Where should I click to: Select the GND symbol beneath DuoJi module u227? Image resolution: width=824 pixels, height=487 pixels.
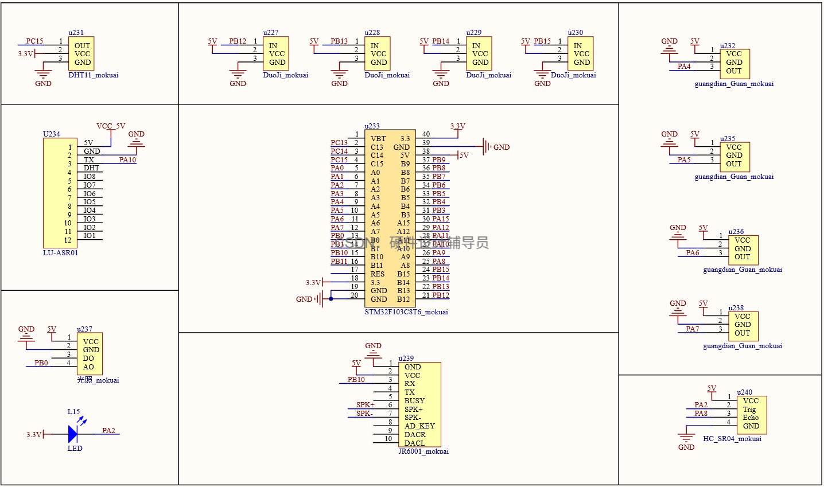[238, 73]
